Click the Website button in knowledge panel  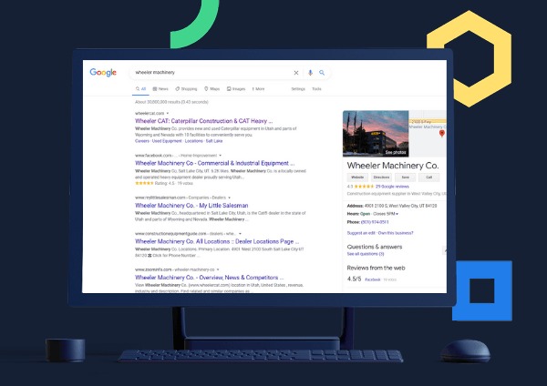(x=358, y=179)
